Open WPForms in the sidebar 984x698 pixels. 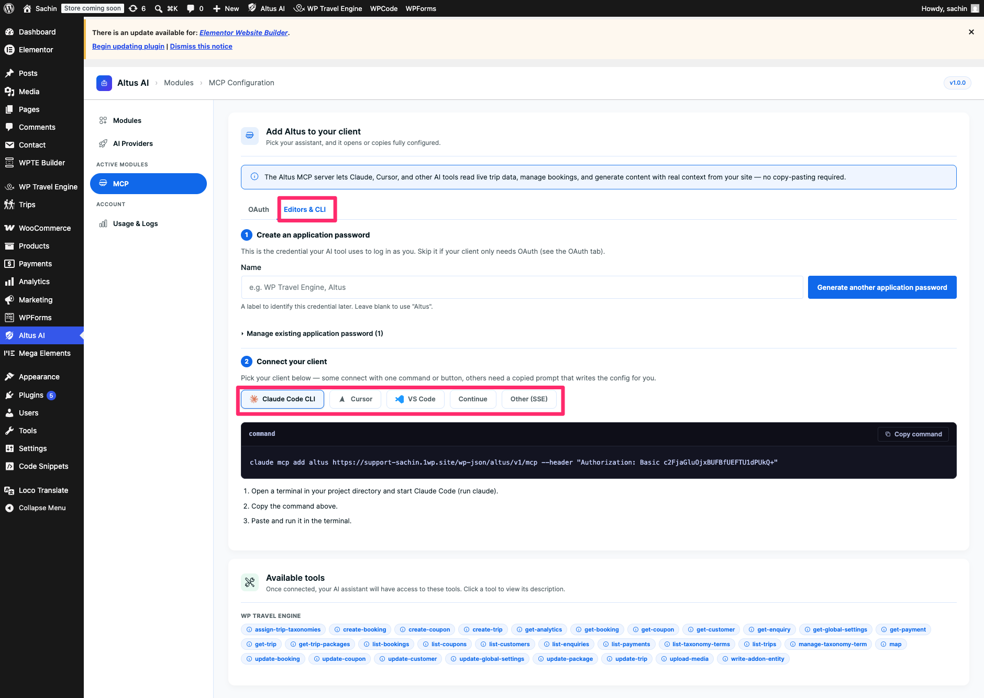tap(42, 318)
